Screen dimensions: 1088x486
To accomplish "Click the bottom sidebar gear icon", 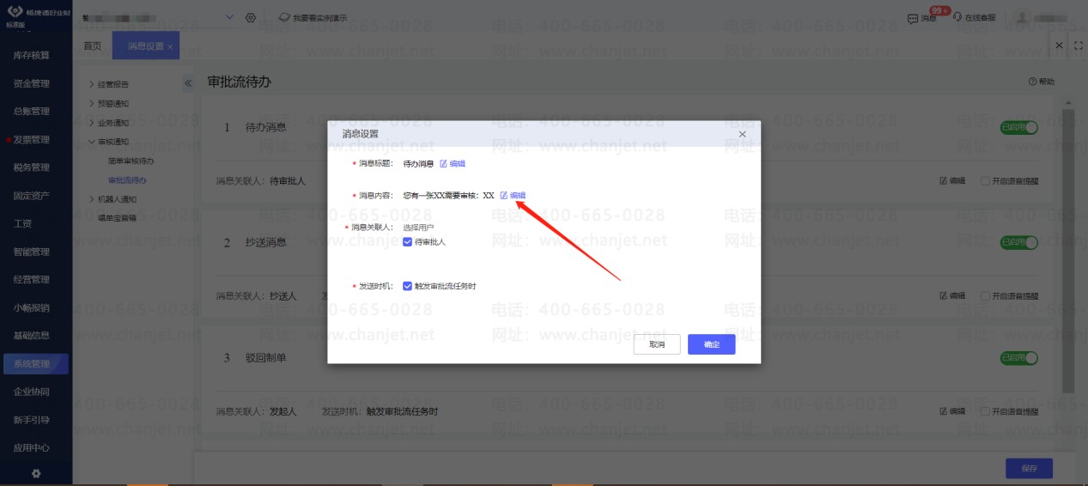I will 36,473.
